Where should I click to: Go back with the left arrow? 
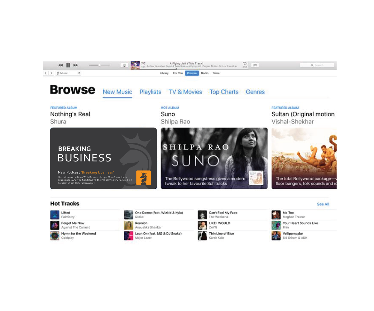point(46,73)
